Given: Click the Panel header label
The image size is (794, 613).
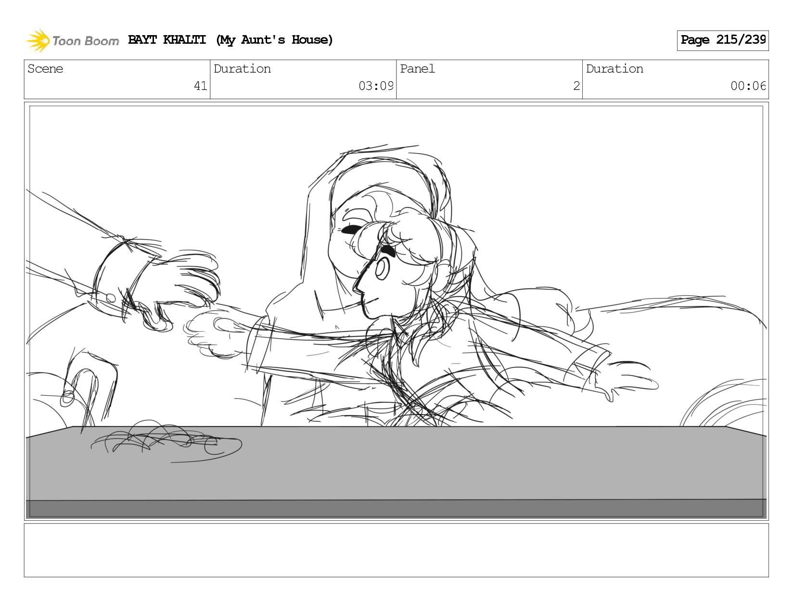Looking at the screenshot, I should tap(417, 69).
